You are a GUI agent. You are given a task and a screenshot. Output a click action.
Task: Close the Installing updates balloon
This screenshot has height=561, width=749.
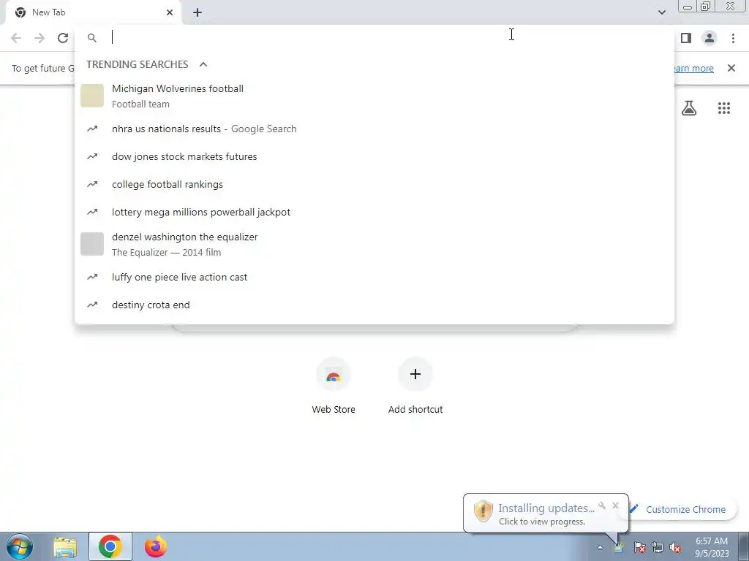pos(615,505)
